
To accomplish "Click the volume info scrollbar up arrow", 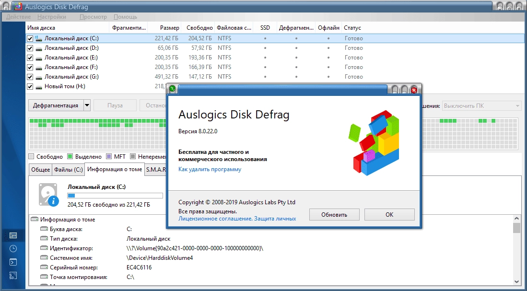I will pos(516,219).
